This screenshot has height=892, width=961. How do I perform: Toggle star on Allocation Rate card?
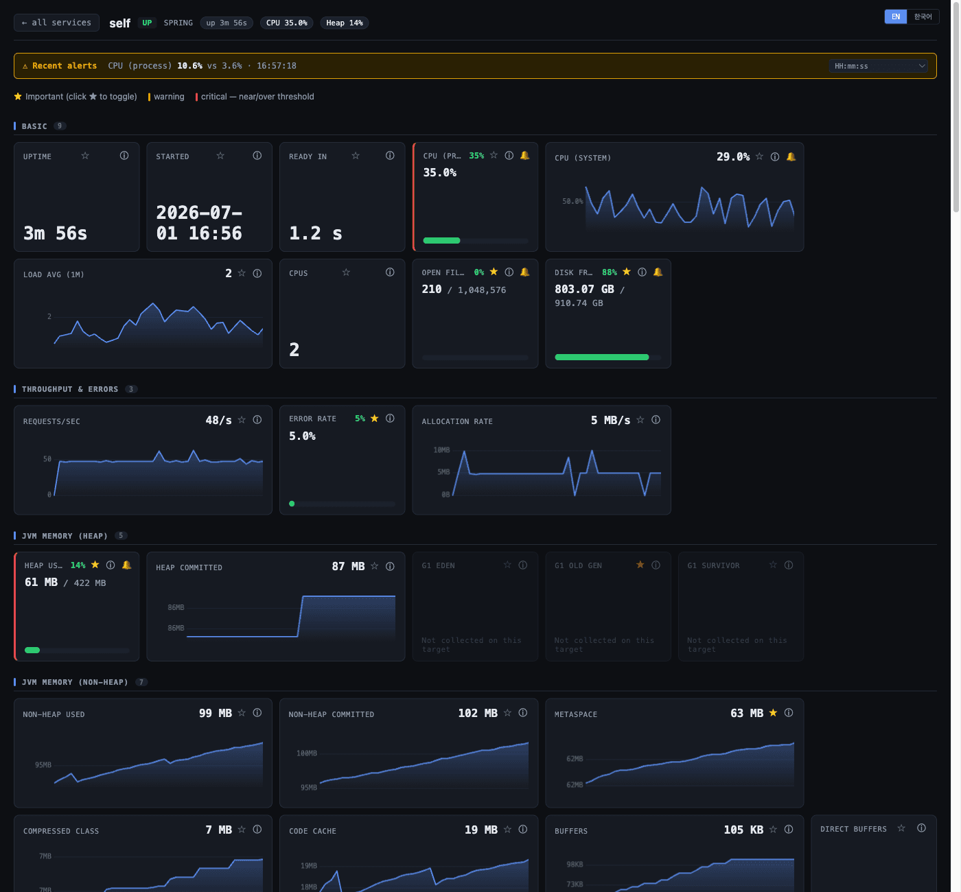click(640, 420)
